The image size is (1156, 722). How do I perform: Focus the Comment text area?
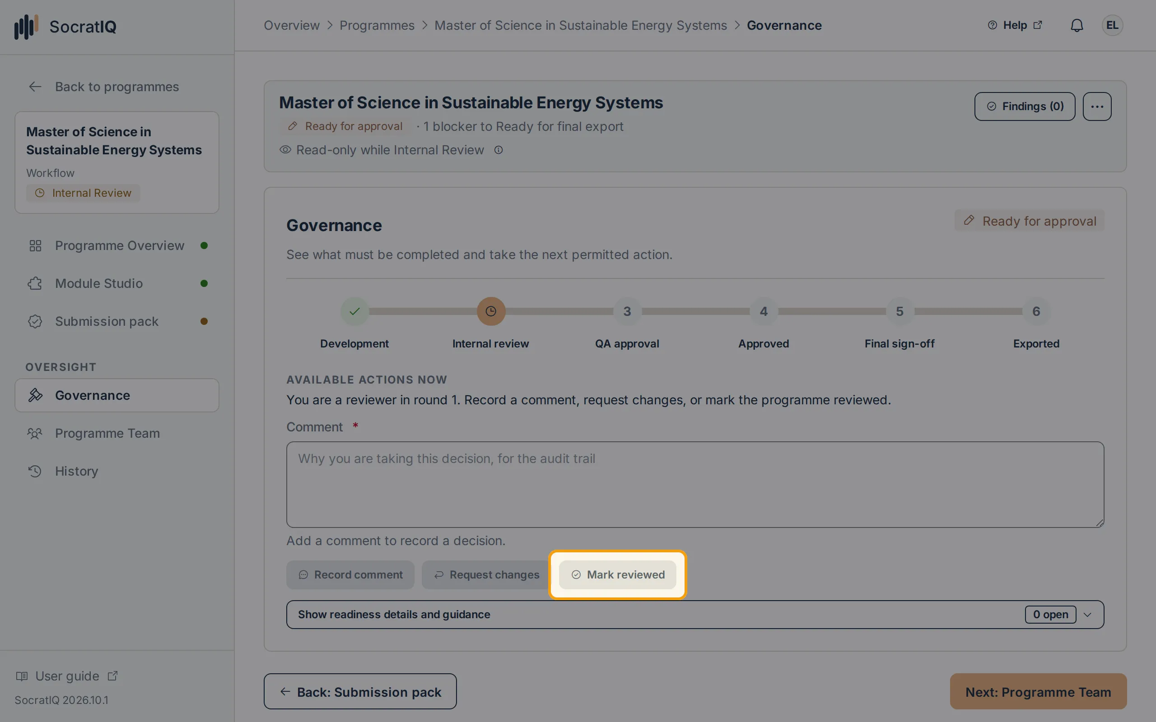695,484
